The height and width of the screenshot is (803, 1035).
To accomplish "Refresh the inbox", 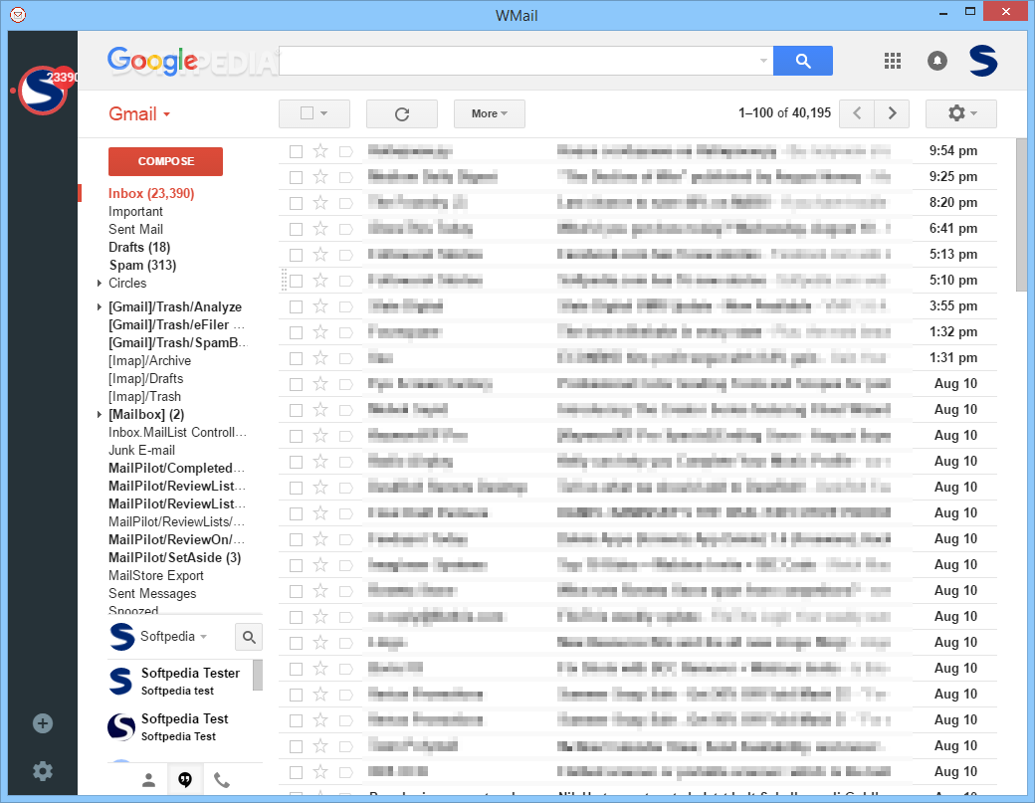I will point(402,113).
